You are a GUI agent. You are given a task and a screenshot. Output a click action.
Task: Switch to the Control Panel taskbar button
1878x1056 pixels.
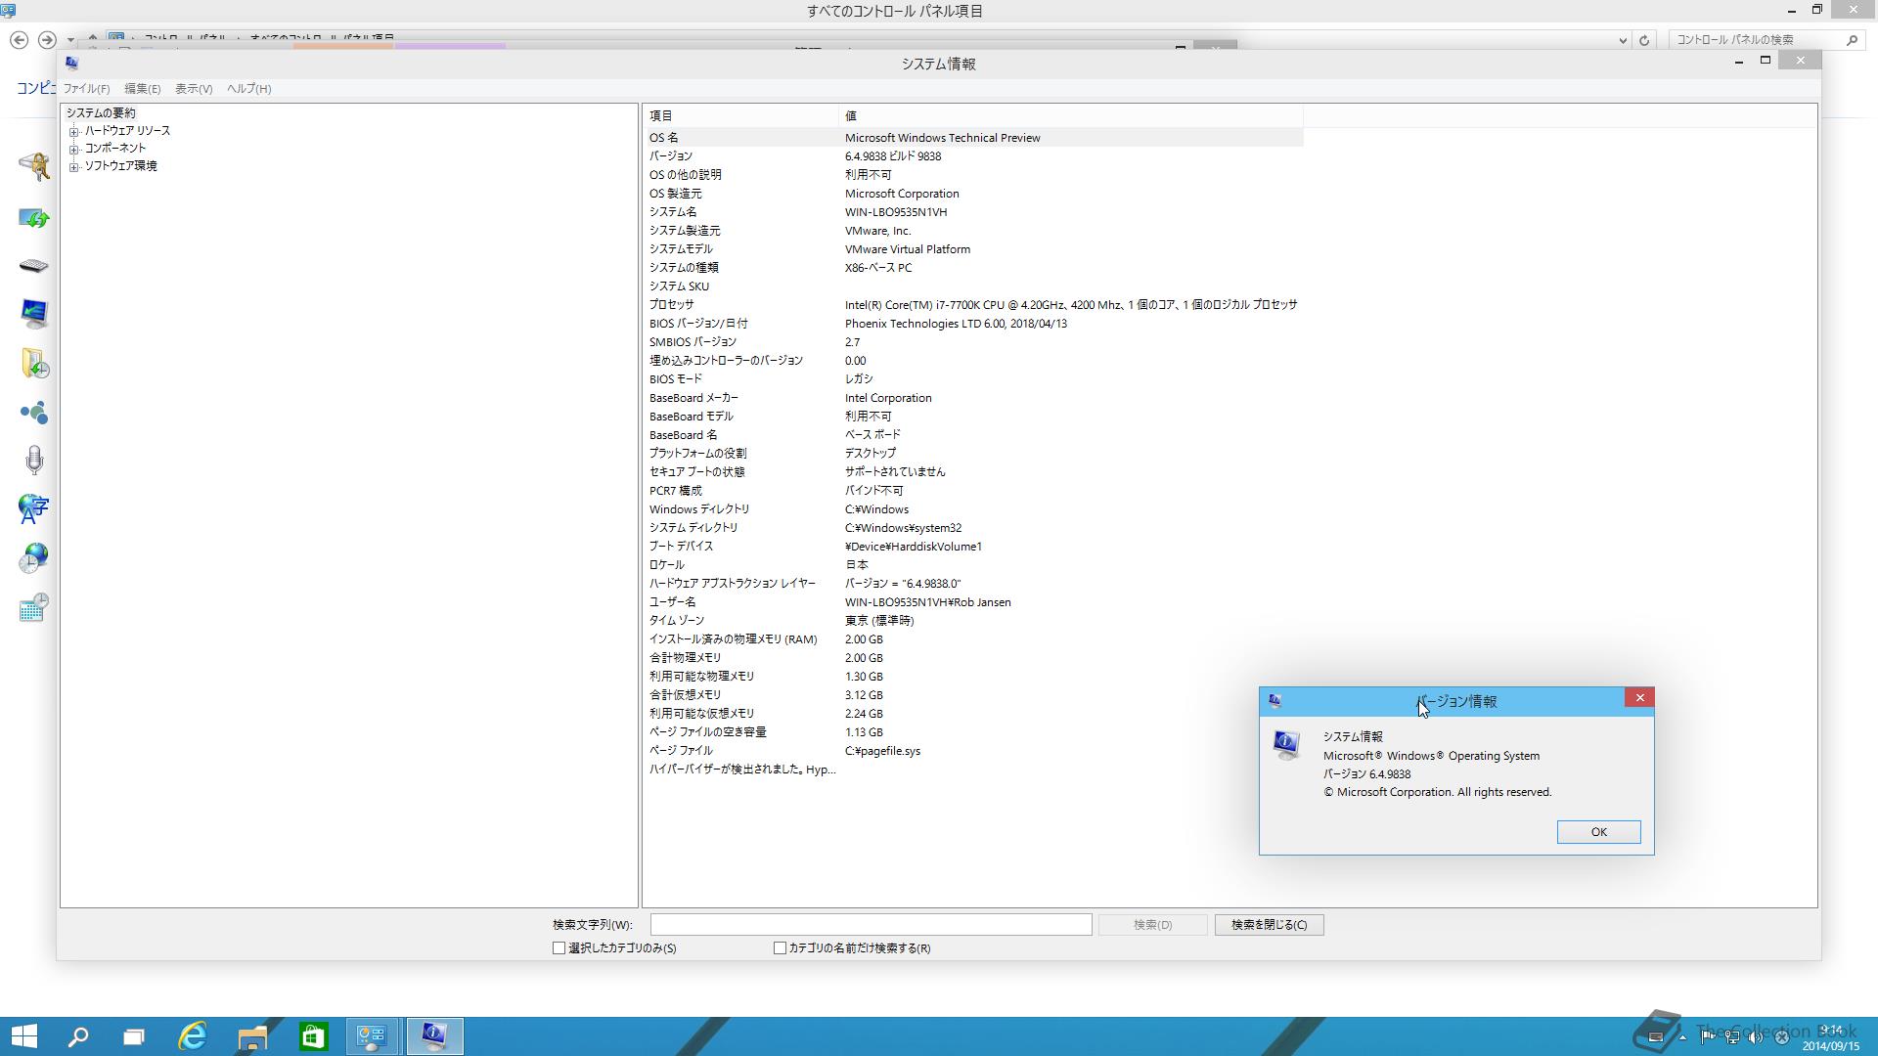[372, 1036]
